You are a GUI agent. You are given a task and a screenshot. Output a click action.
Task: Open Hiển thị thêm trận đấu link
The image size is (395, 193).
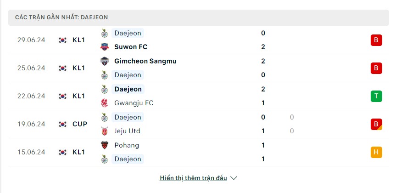193,178
